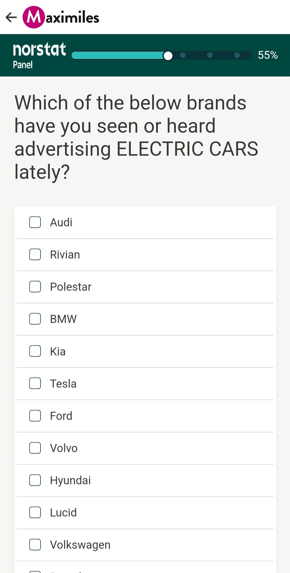
Task: Click the Volkswagen row text
Action: click(80, 545)
